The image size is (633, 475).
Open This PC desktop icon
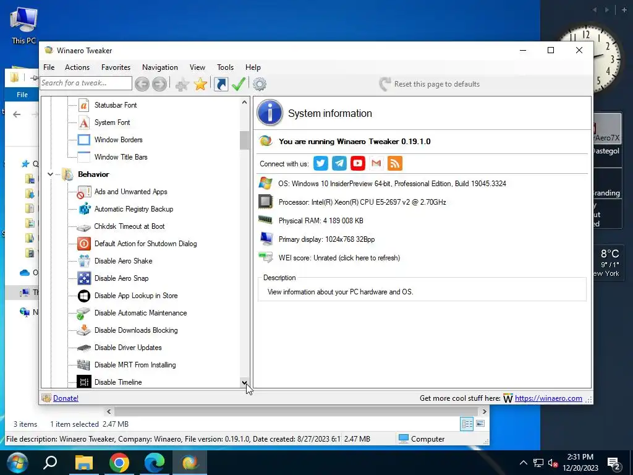pyautogui.click(x=24, y=26)
